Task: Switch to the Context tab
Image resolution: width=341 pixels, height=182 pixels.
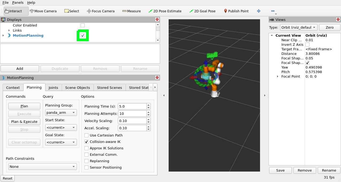Action: point(13,88)
